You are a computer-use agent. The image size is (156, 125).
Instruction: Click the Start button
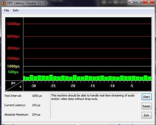point(147,97)
